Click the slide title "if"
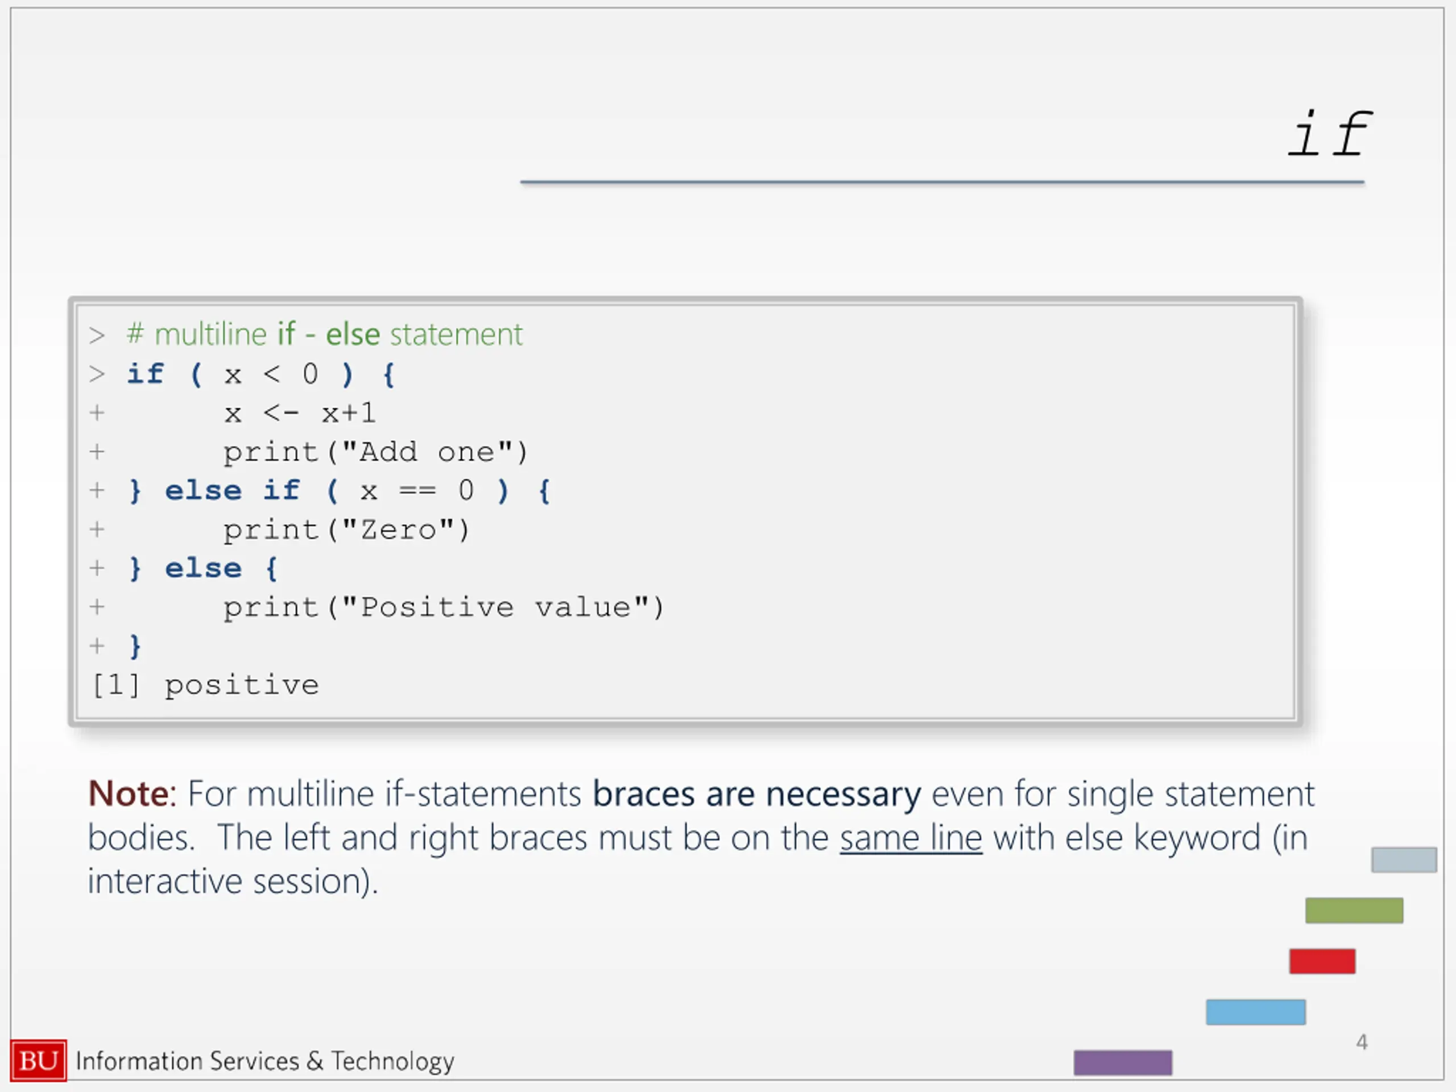This screenshot has height=1092, width=1456. pyautogui.click(x=1329, y=134)
